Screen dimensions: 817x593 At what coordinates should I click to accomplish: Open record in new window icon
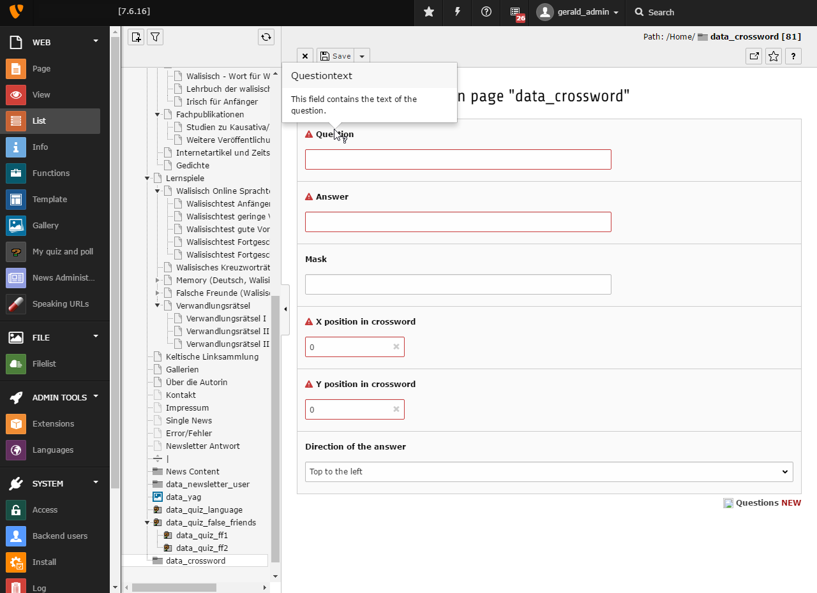pyautogui.click(x=754, y=56)
